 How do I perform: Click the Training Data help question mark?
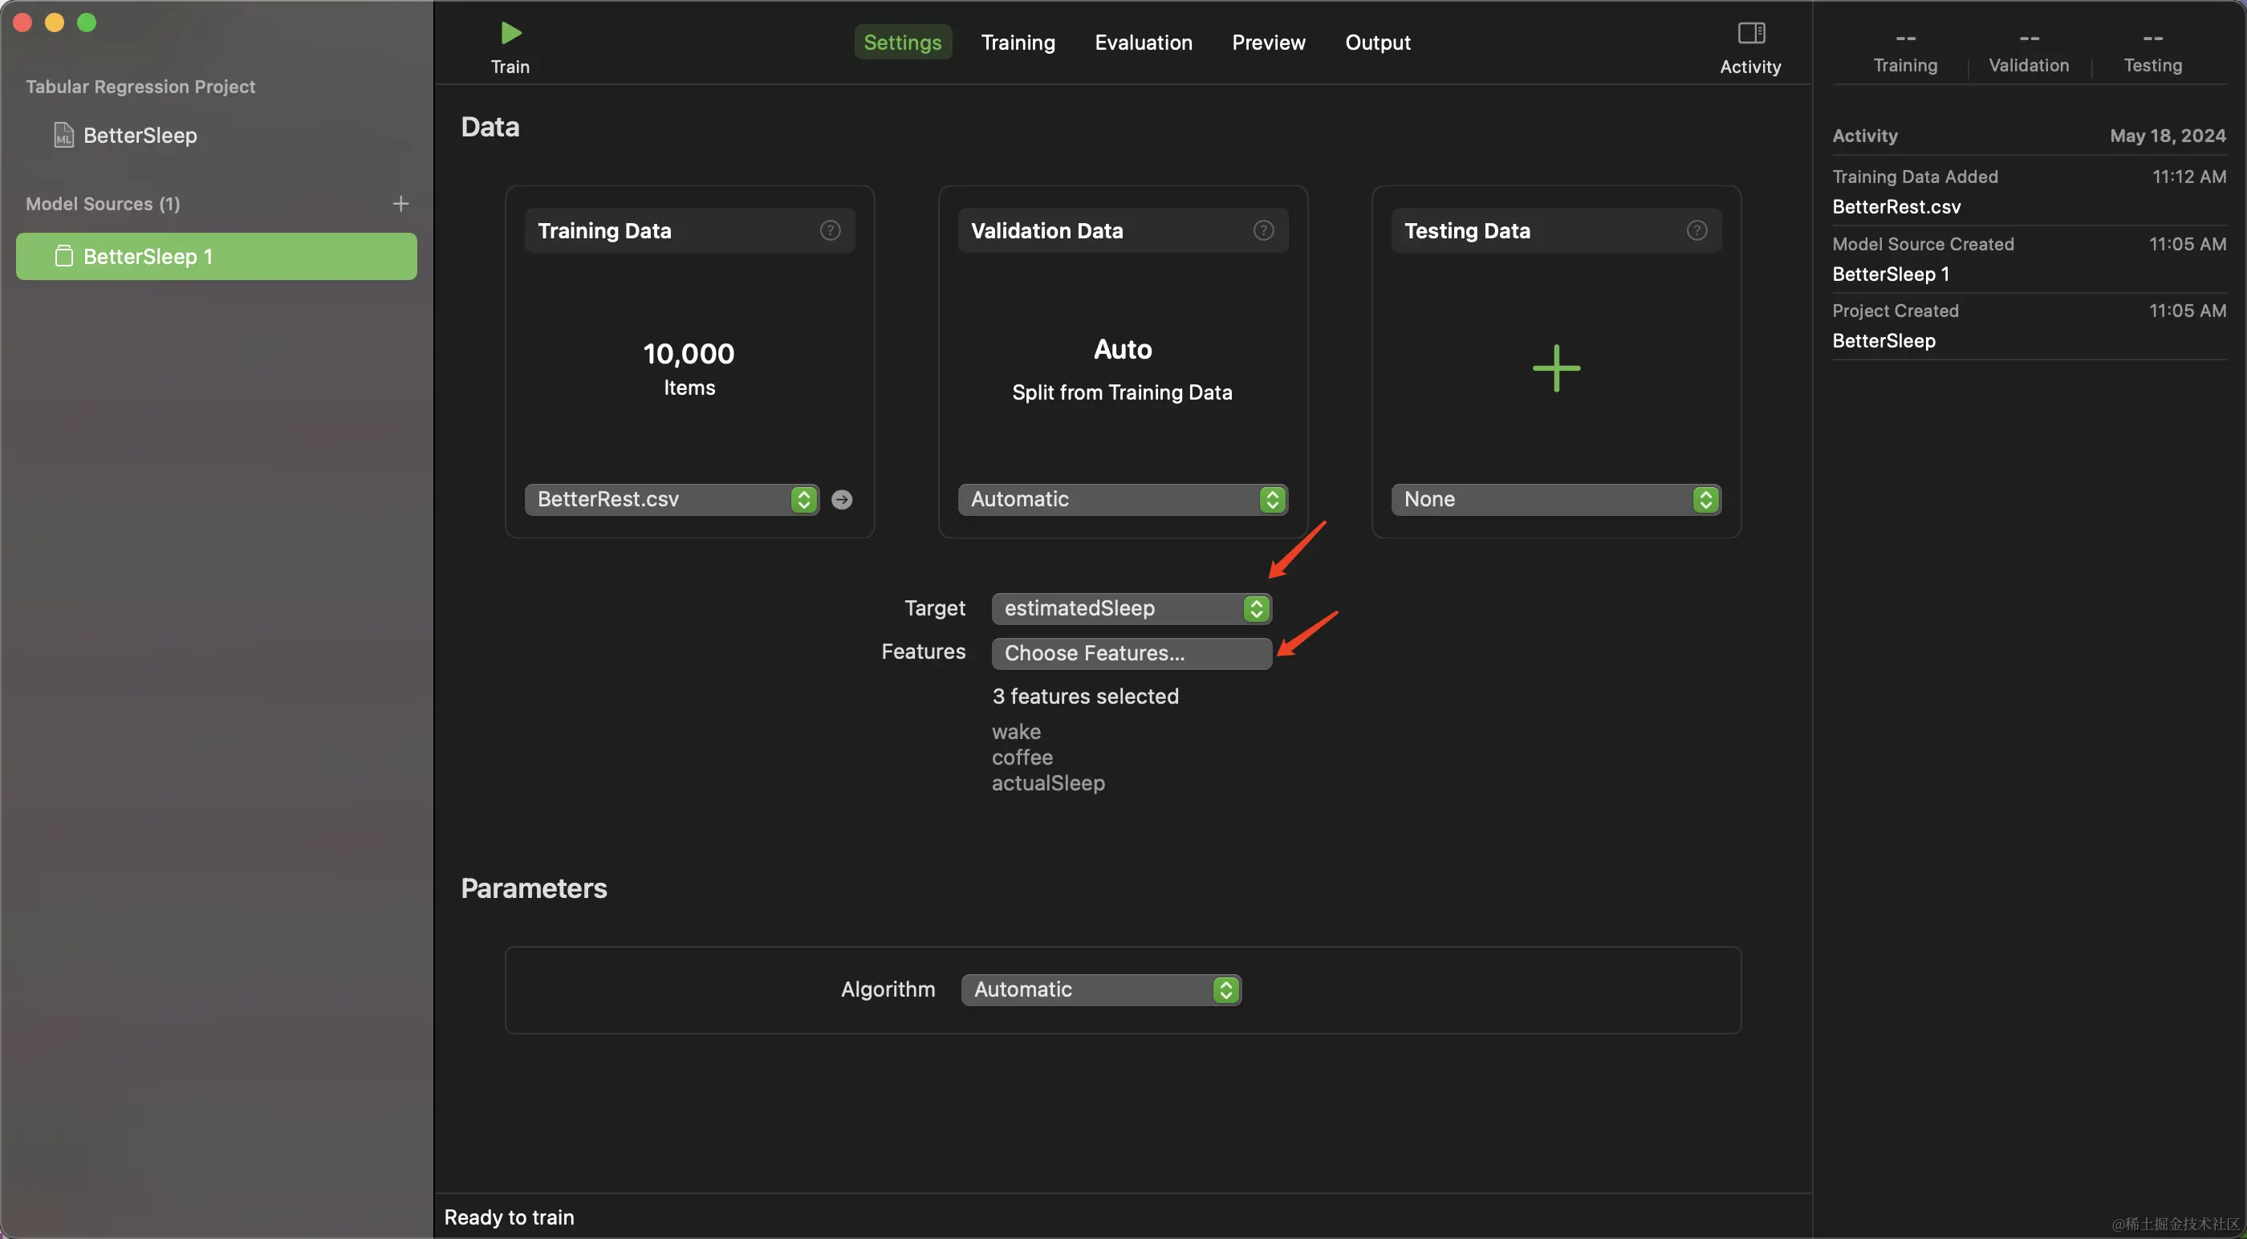click(830, 230)
